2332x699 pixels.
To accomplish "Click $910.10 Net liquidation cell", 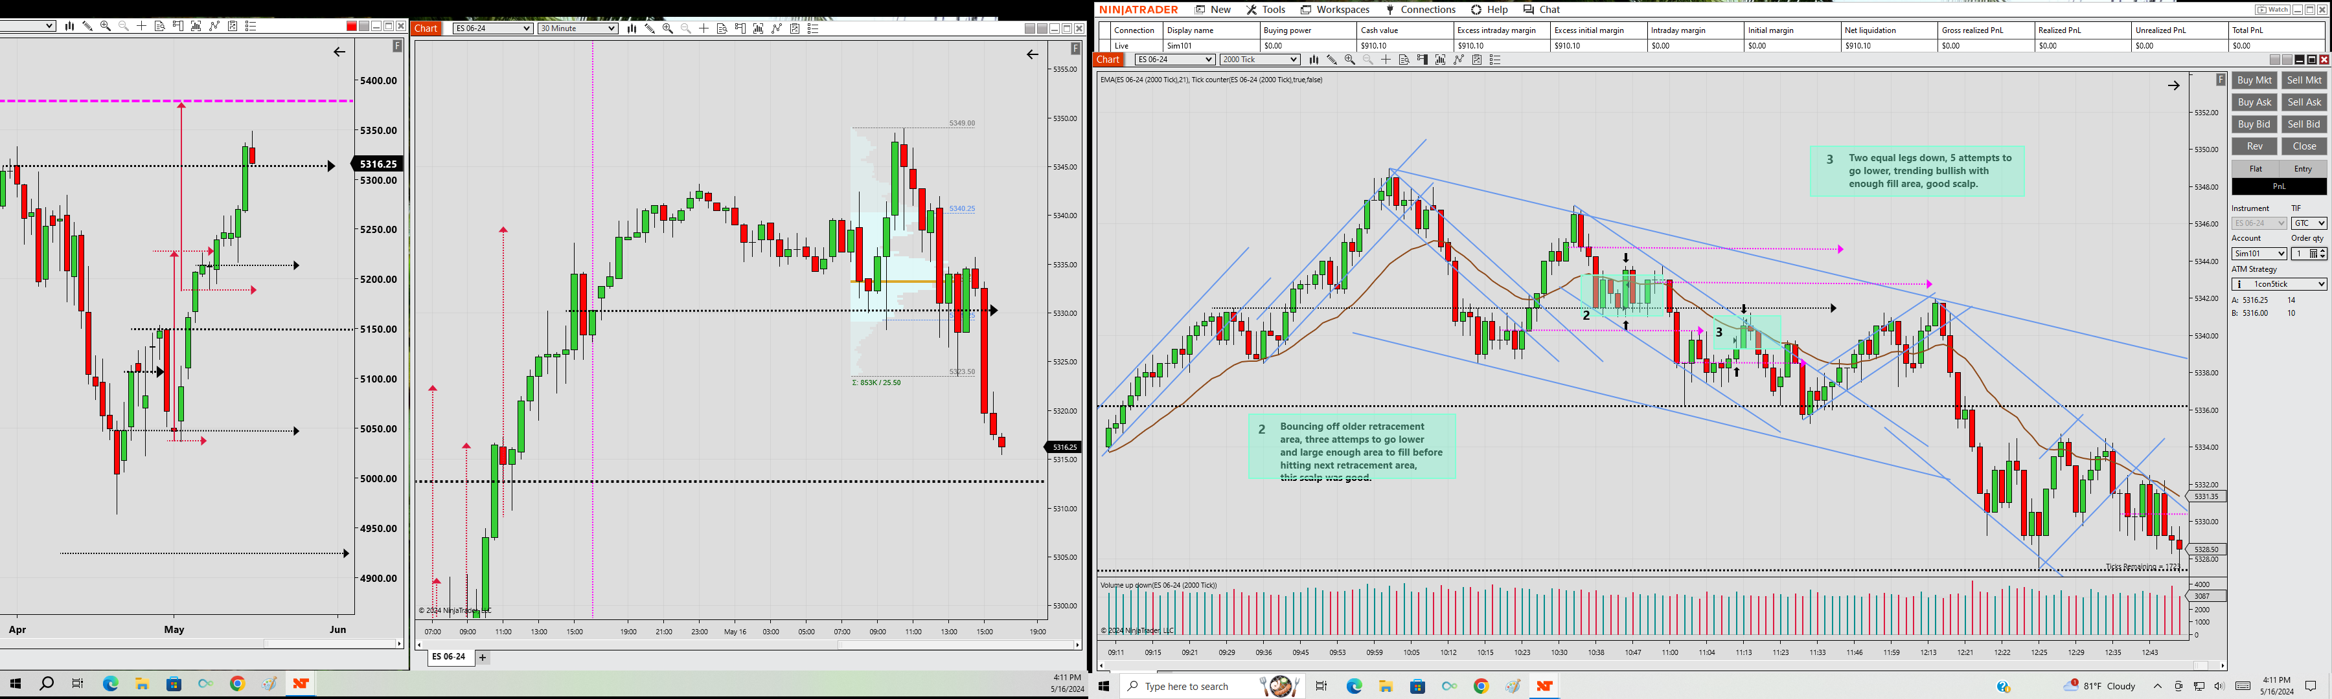I will coord(1890,45).
